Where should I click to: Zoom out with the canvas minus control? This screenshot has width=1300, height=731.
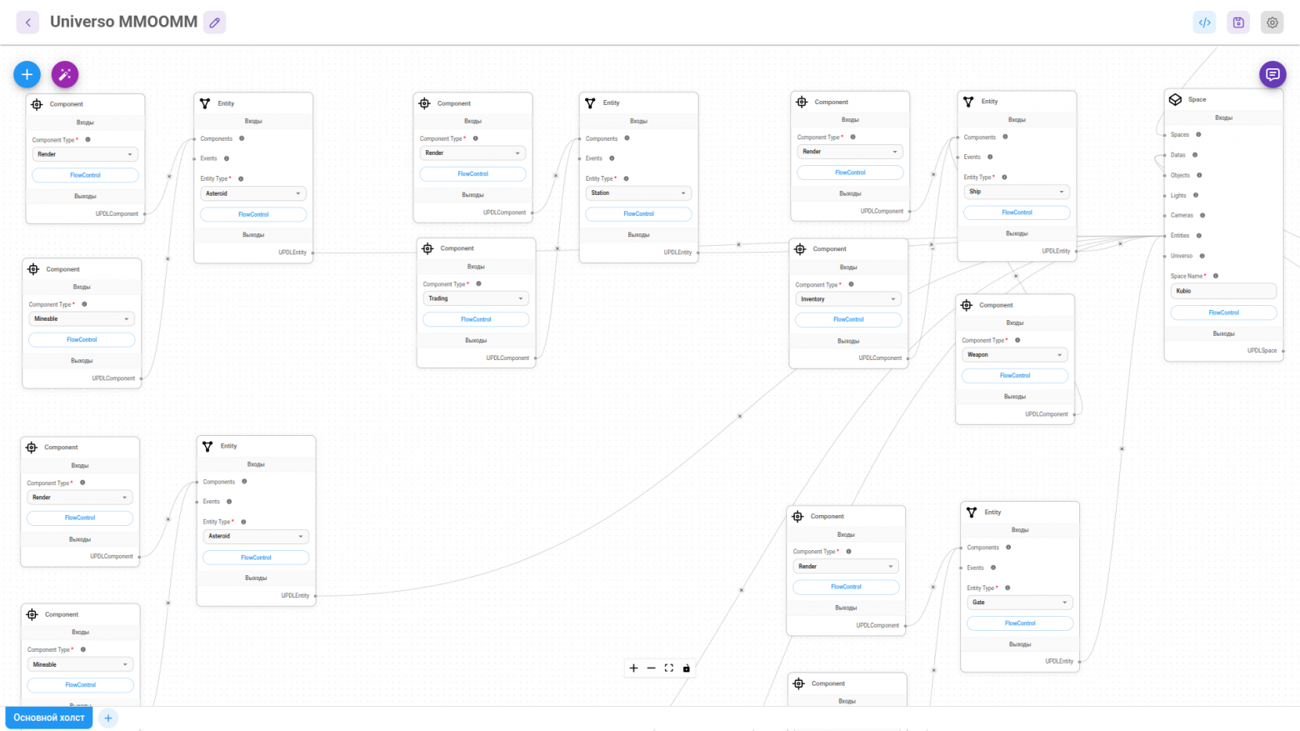coord(651,668)
